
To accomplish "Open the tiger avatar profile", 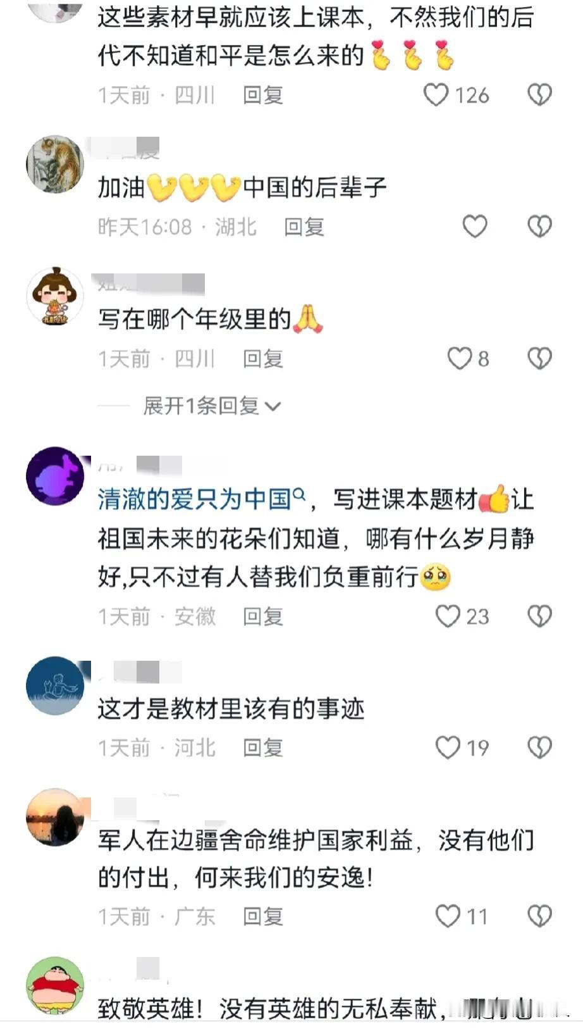I will pyautogui.click(x=55, y=164).
